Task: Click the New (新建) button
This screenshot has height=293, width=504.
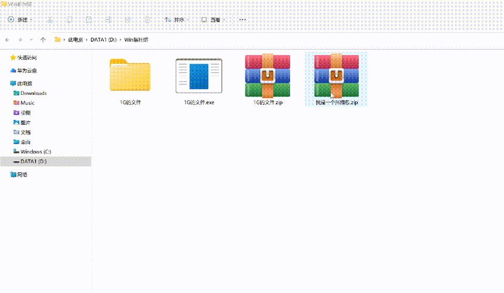Action: coord(20,19)
